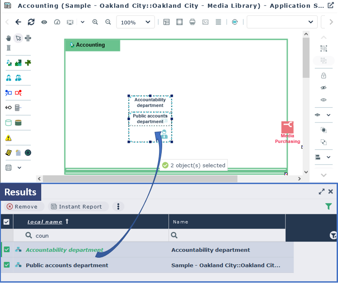Click the green filter funnel icon
338x284 pixels.
(328, 206)
